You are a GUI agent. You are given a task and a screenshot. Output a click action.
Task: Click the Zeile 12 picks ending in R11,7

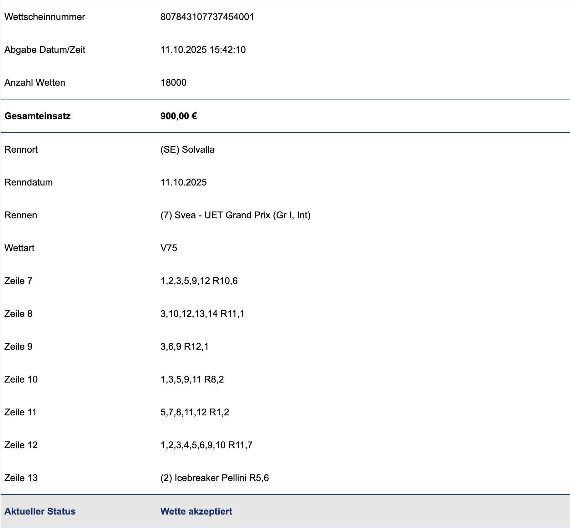[x=206, y=445]
